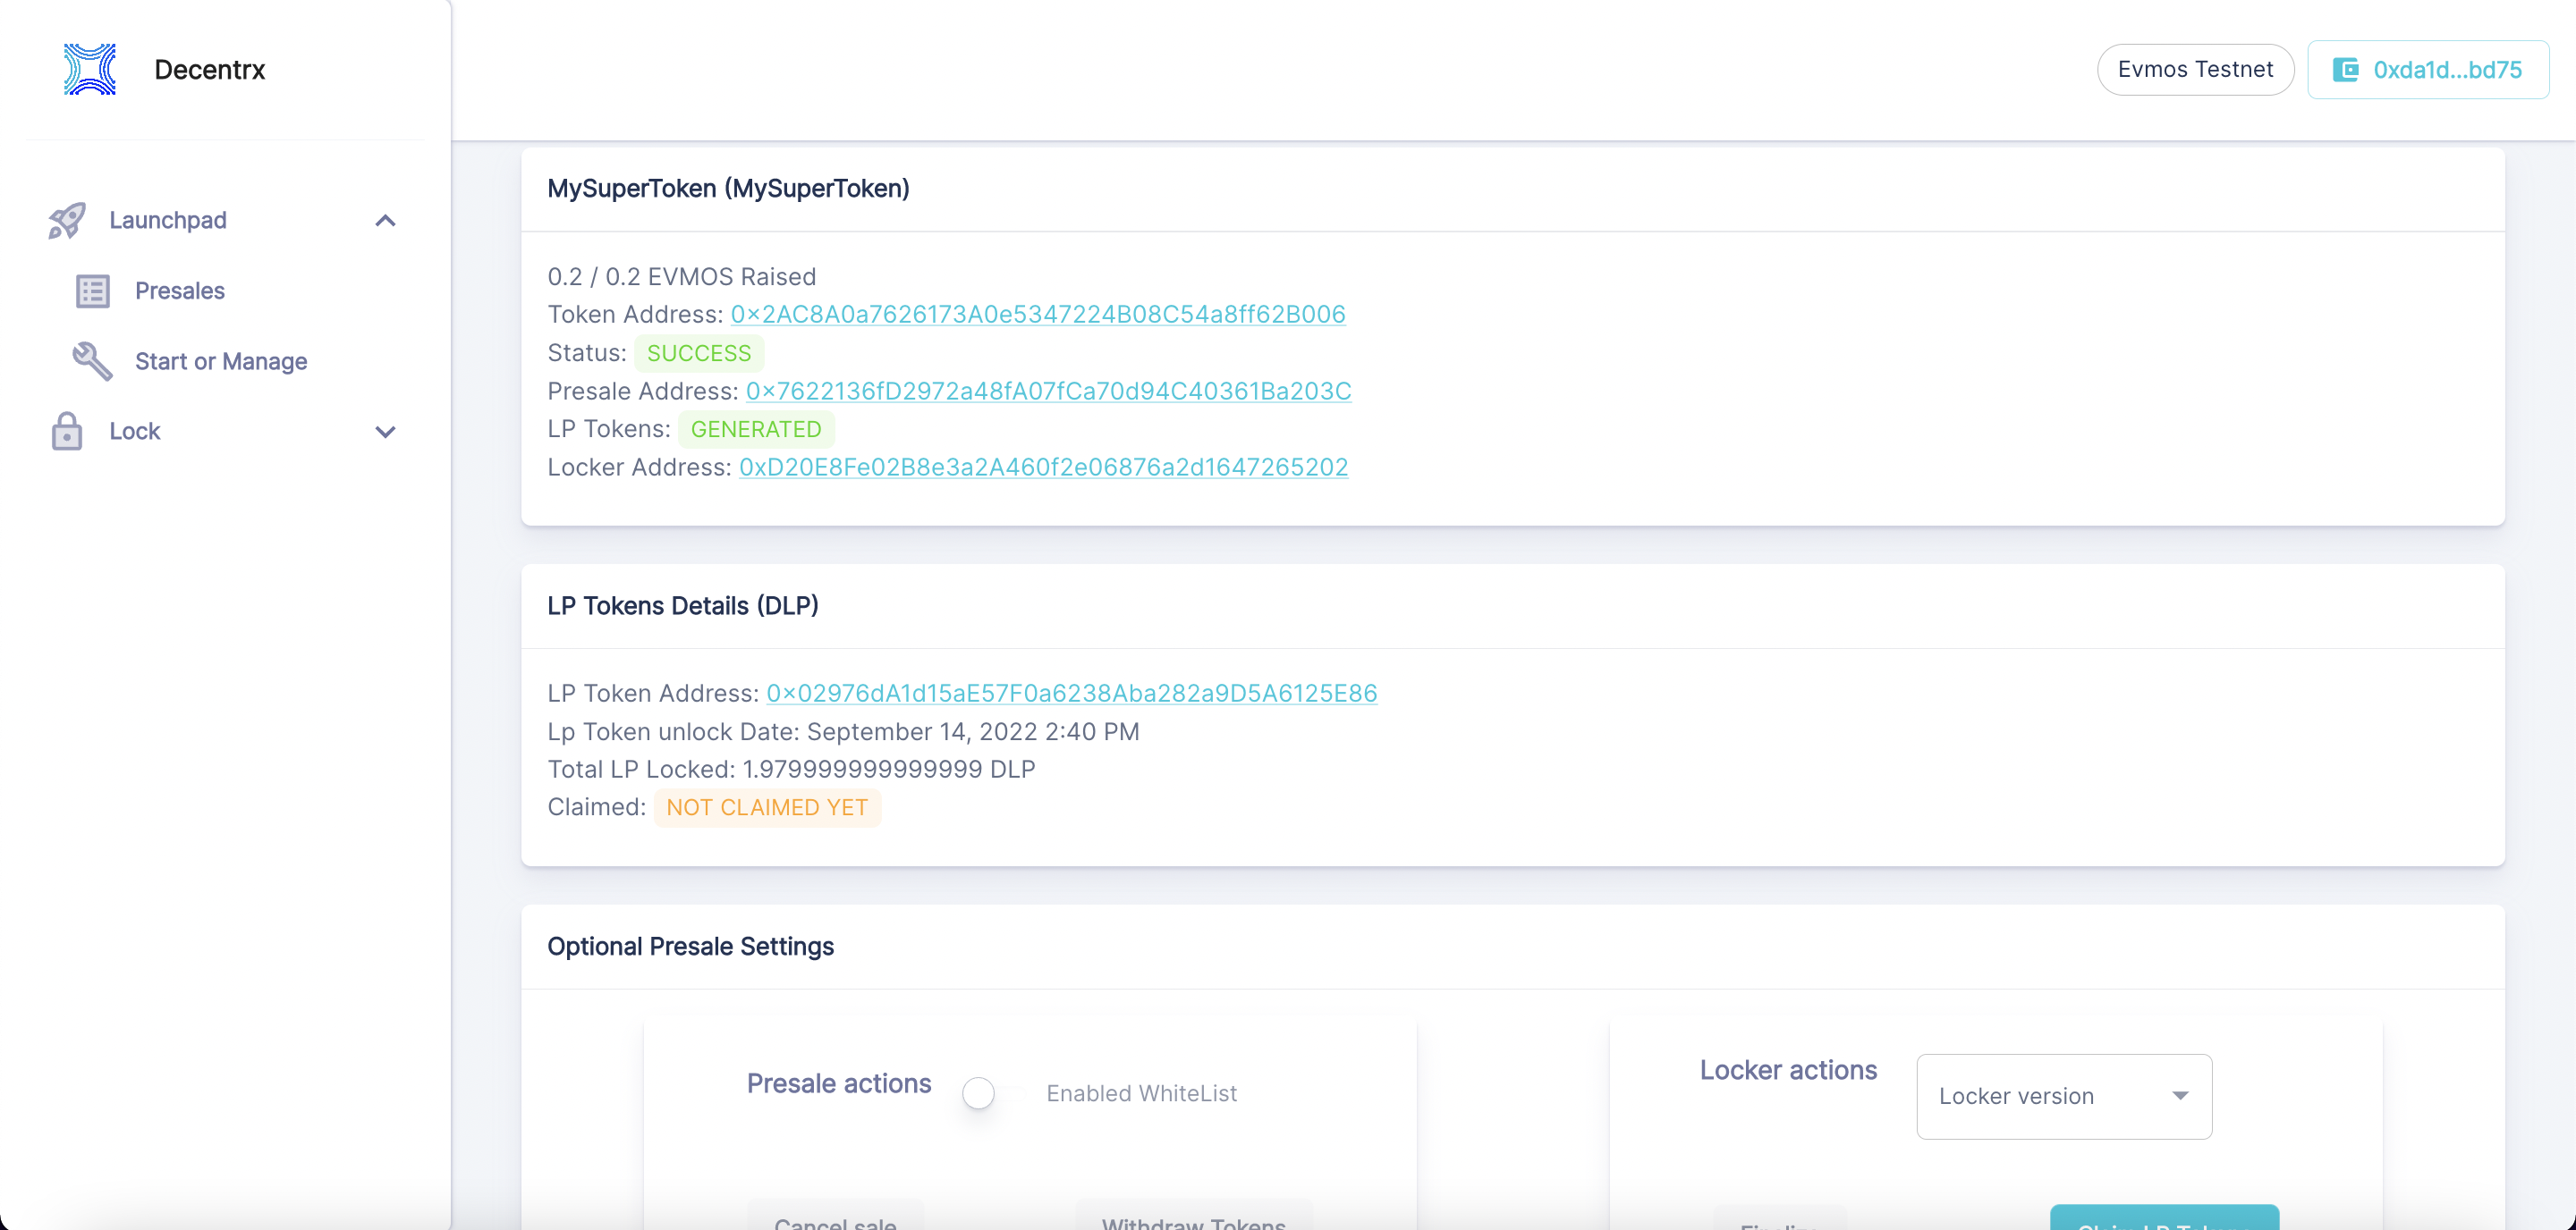Open the LP Token Address link
Viewport: 2576px width, 1230px height.
click(1071, 694)
